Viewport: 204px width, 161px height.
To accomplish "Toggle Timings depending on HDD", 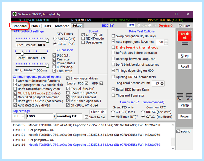I will coord(113,70).
